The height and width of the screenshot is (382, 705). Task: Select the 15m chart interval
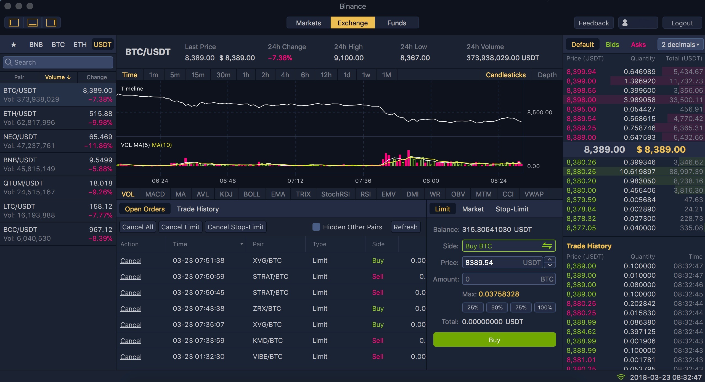(x=198, y=75)
